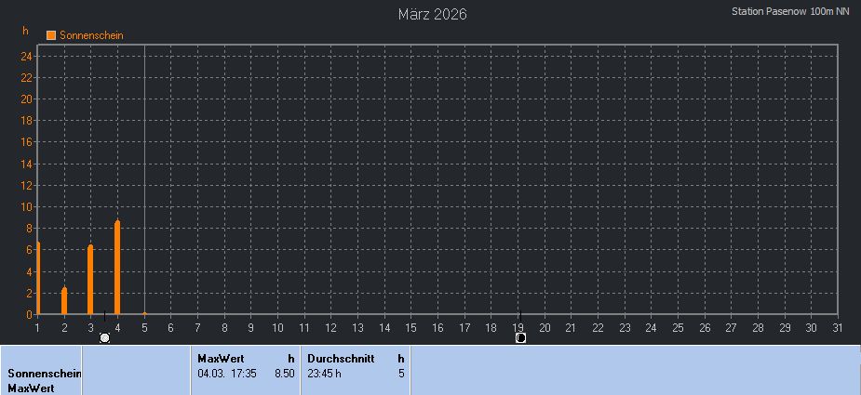The height and width of the screenshot is (395, 861).
Task: Click the März 2026 chart title
Action: point(432,14)
